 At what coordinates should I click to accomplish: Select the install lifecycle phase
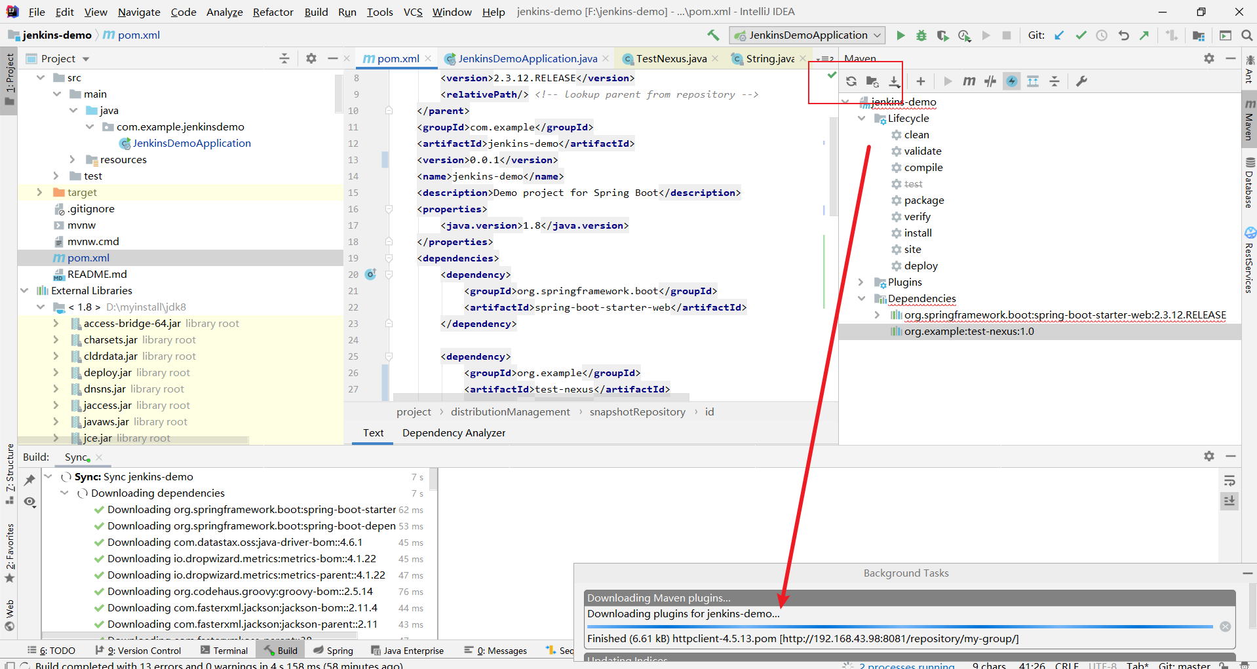click(x=918, y=233)
